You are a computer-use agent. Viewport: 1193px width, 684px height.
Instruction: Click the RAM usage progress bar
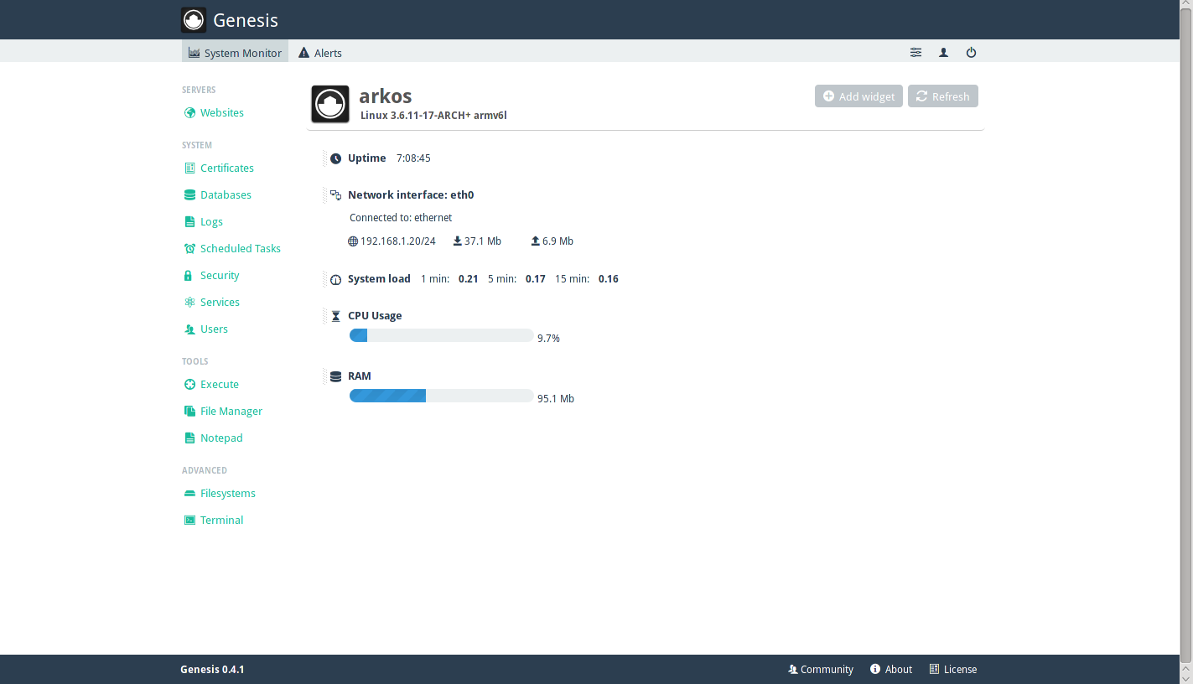click(441, 396)
